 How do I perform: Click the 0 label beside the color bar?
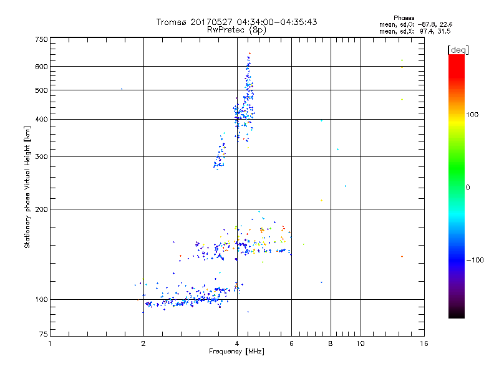[470, 187]
